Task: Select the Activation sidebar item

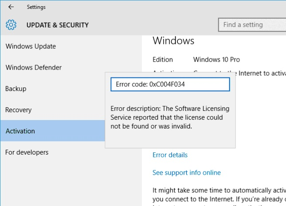Action: pyautogui.click(x=20, y=131)
